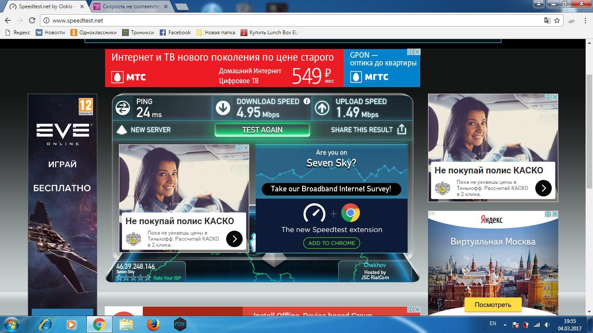Open the Chrome menu with three dots
593x333 pixels.
(x=585, y=20)
